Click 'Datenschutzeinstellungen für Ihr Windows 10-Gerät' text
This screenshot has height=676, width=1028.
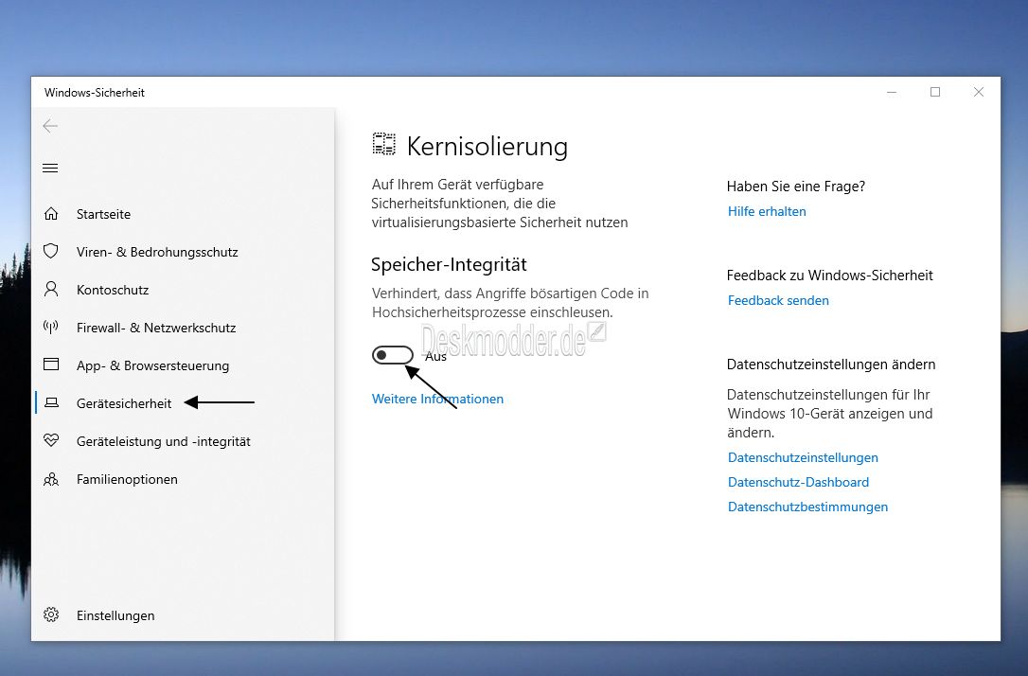(830, 414)
